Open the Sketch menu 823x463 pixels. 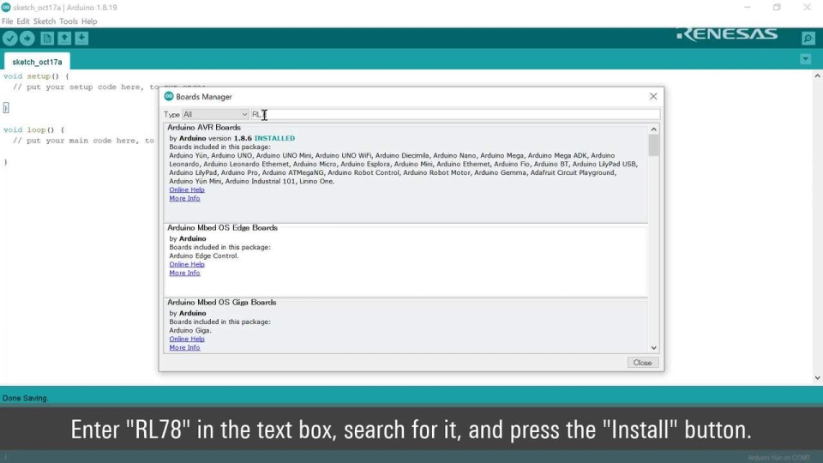click(x=44, y=21)
